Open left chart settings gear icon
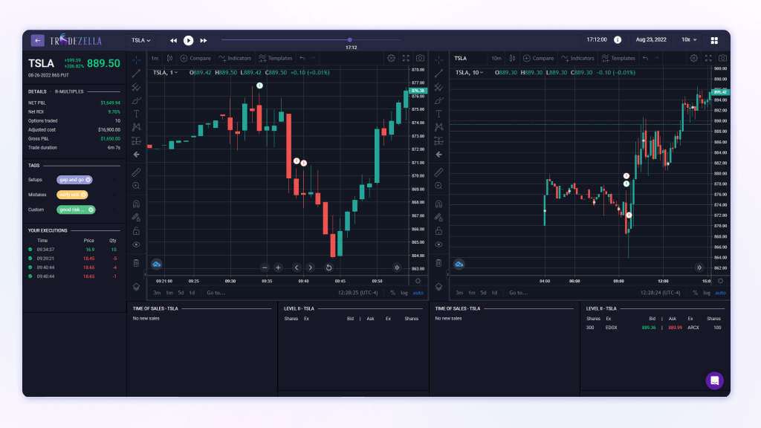The height and width of the screenshot is (428, 761). [392, 58]
